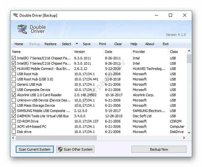
Task: Sort by the Provider column header
Action: [149, 52]
